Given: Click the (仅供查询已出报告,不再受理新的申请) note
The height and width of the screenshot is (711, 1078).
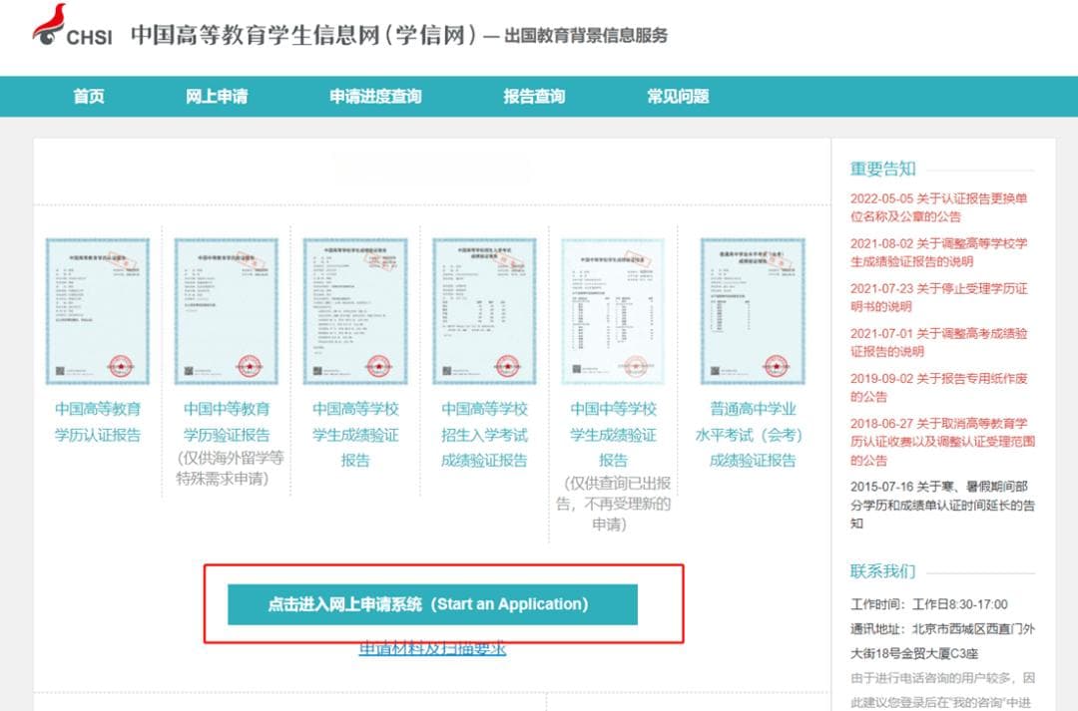Looking at the screenshot, I should pos(613,504).
